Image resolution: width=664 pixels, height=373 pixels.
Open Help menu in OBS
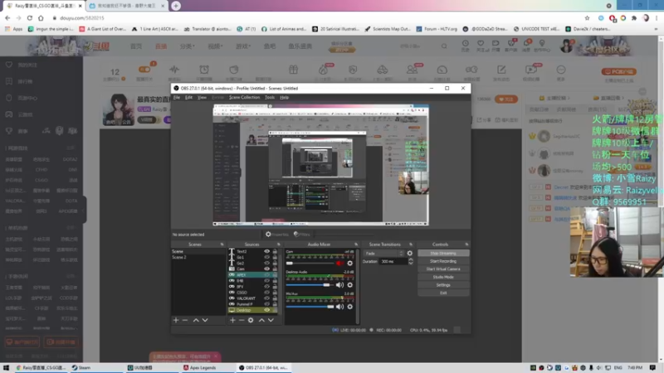[284, 97]
